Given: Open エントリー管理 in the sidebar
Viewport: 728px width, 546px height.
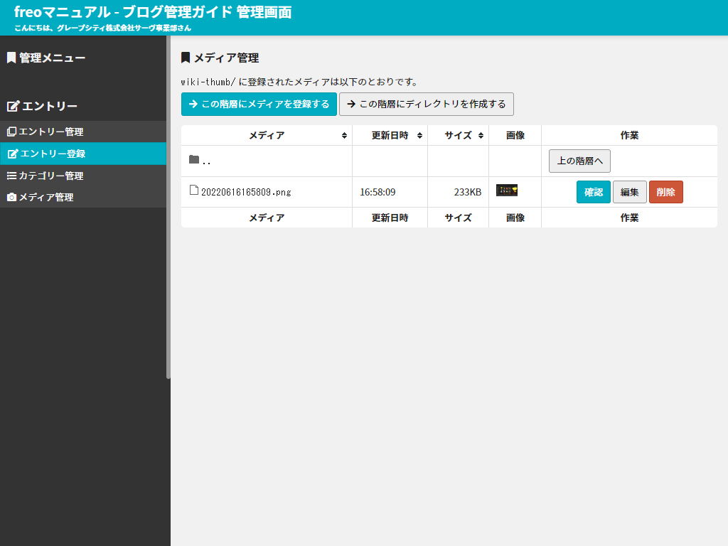Looking at the screenshot, I should coord(83,132).
